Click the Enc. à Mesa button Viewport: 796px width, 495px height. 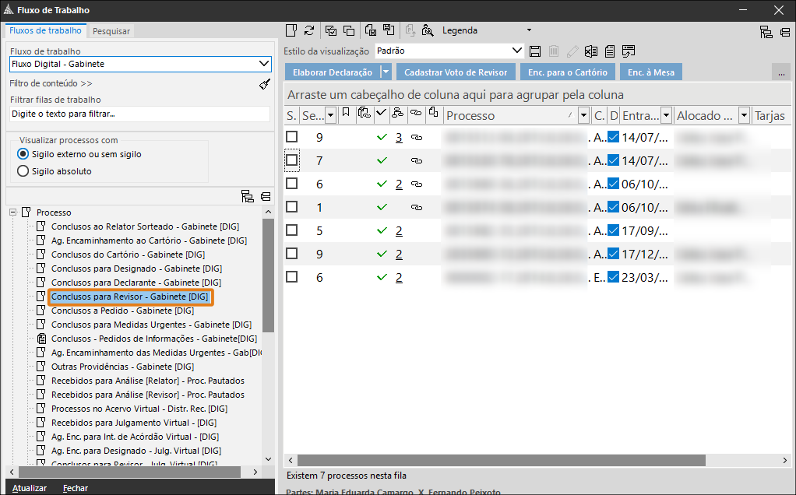tap(651, 72)
